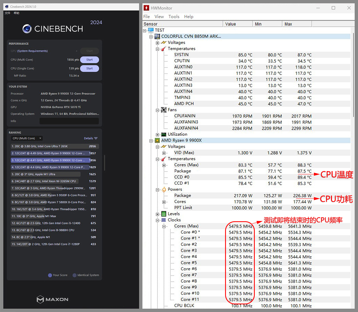Screen dimensions: 358x312
Task: Collapse the Cores (Max) clocks node
Action: 164,226
